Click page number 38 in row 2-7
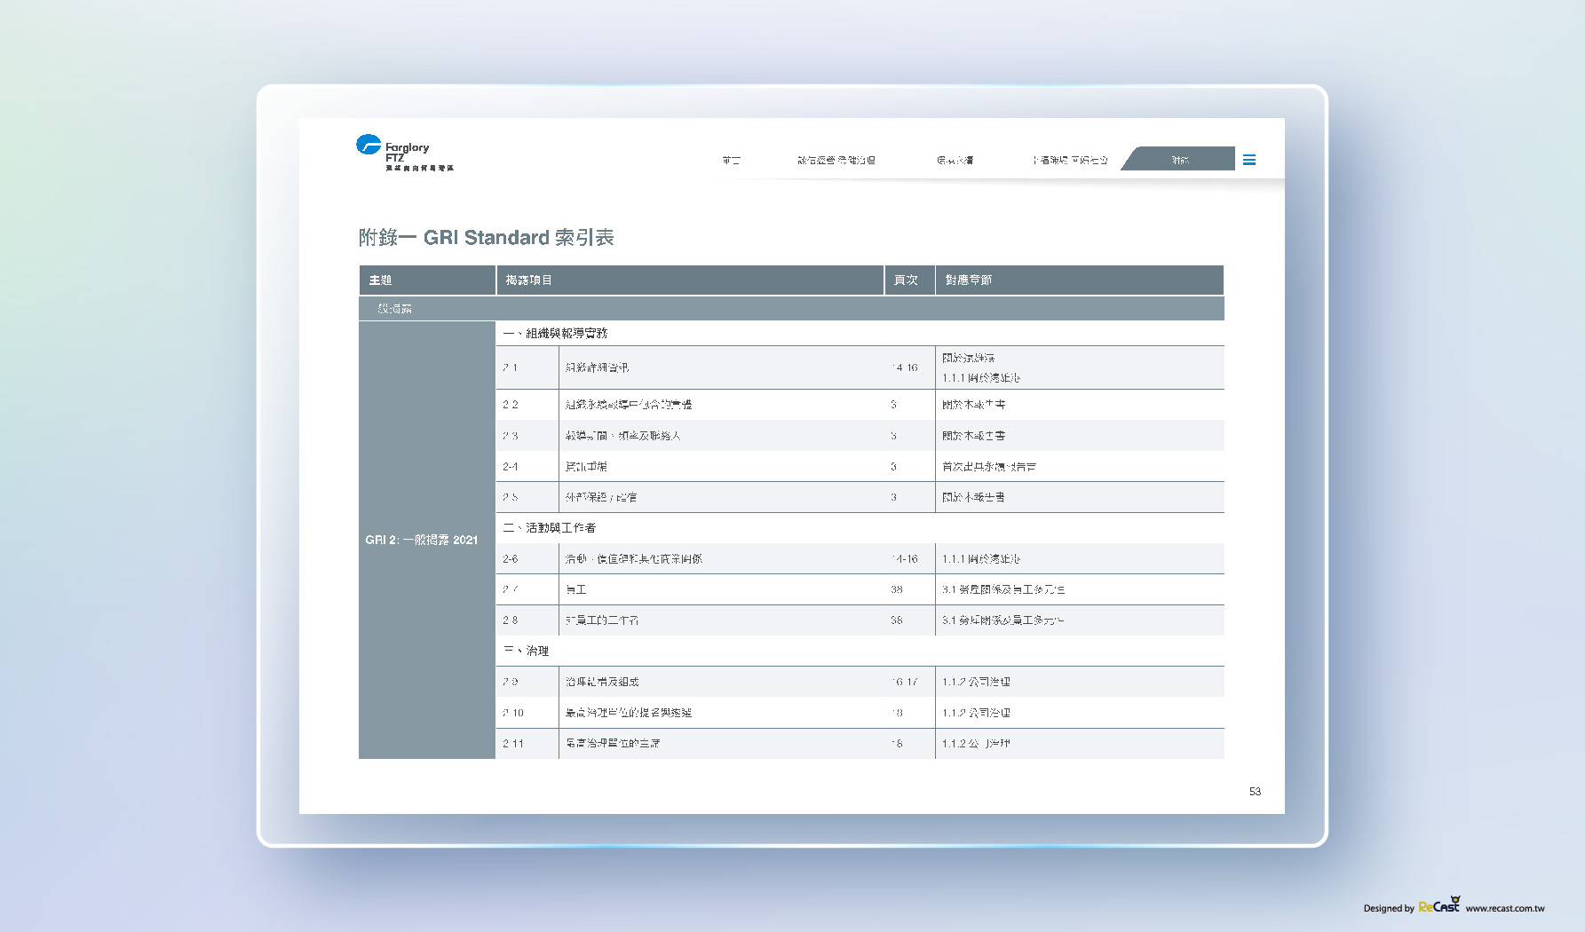 [x=897, y=589]
